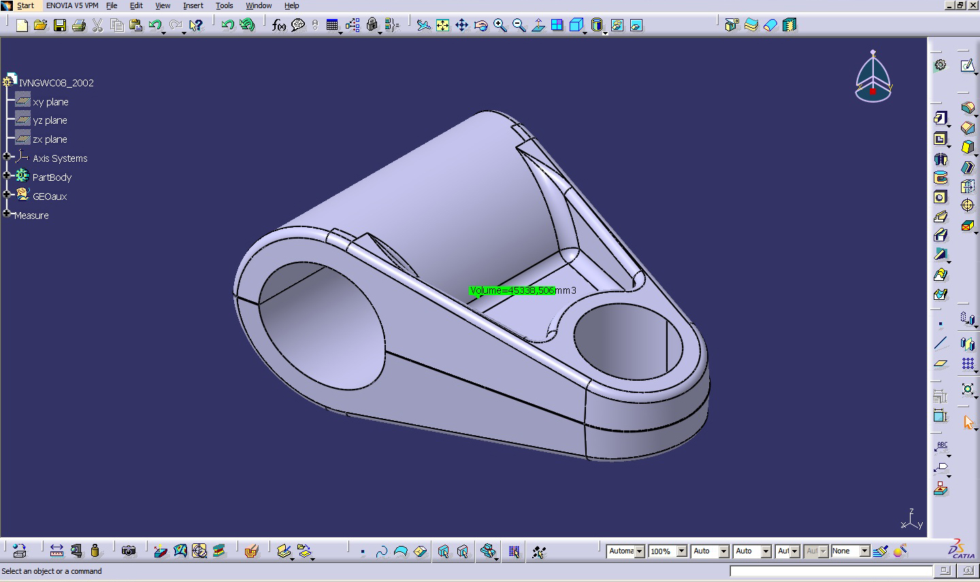Select the Line tool on the right toolbar
The image size is (980, 582).
[x=941, y=343]
